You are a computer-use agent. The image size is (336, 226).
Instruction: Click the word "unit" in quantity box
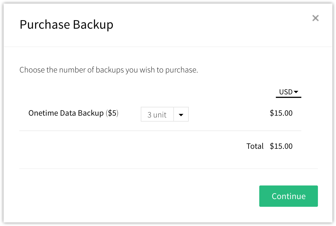point(160,115)
